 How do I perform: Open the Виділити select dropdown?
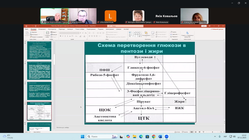pos(174,37)
